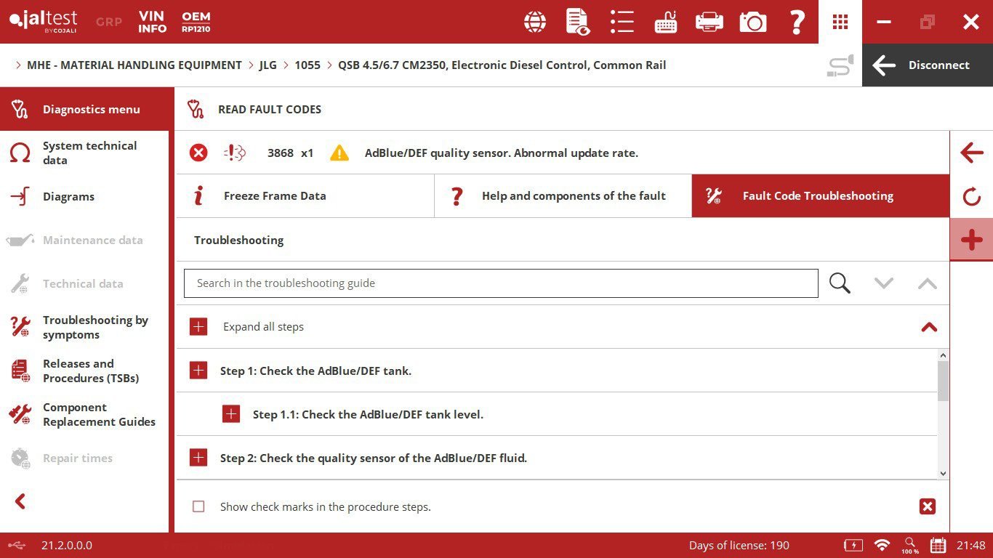The image size is (993, 558).
Task: Expand Step 1: Check the AdBlue/DEF tank
Action: tap(198, 371)
